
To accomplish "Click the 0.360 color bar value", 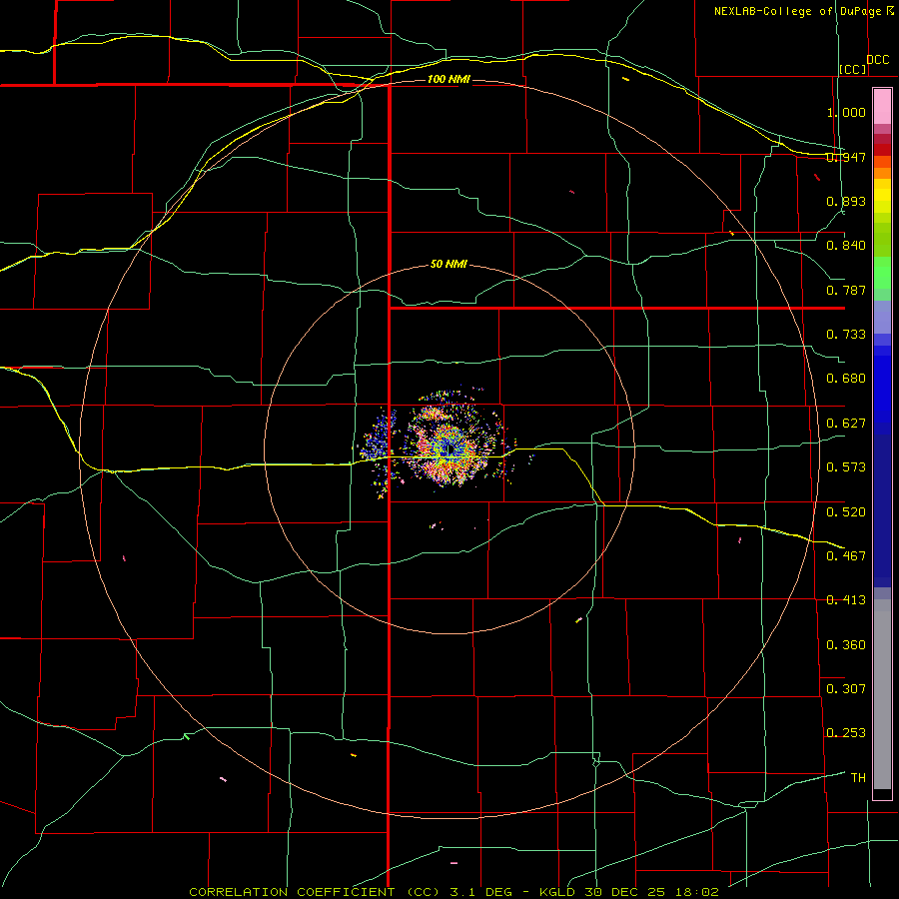I will pyautogui.click(x=846, y=645).
